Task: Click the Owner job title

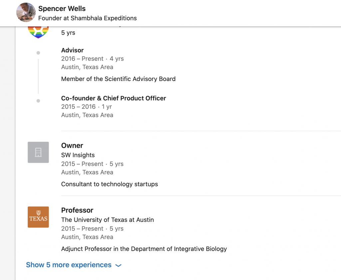Action: [72, 146]
